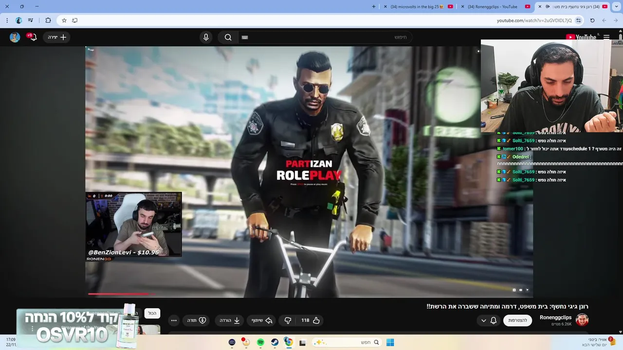Reload the page

pos(592,20)
